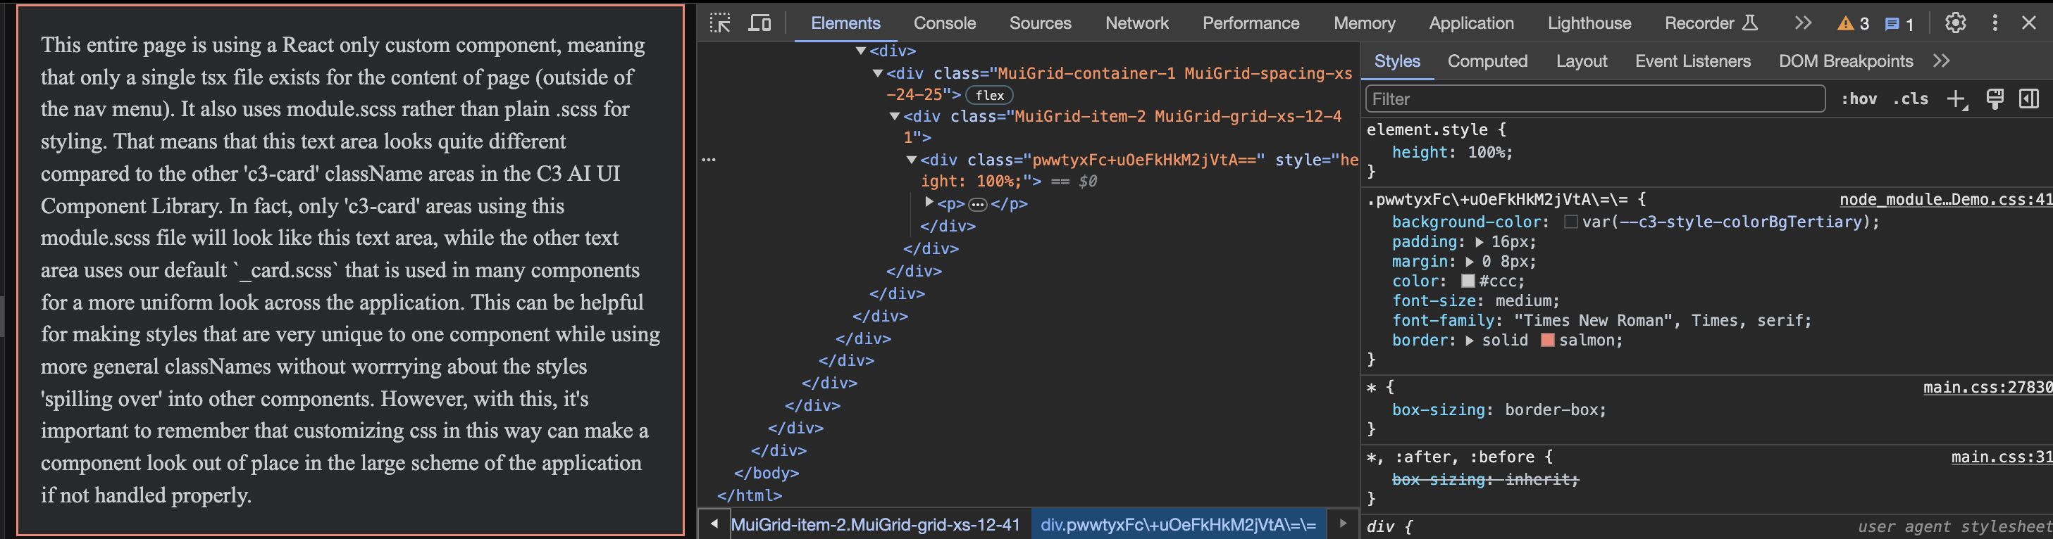The height and width of the screenshot is (539, 2053).
Task: Toggle the computed styles sidebar icon
Action: (x=2028, y=99)
